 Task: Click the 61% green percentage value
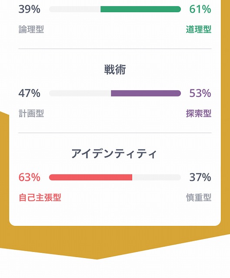(x=200, y=9)
